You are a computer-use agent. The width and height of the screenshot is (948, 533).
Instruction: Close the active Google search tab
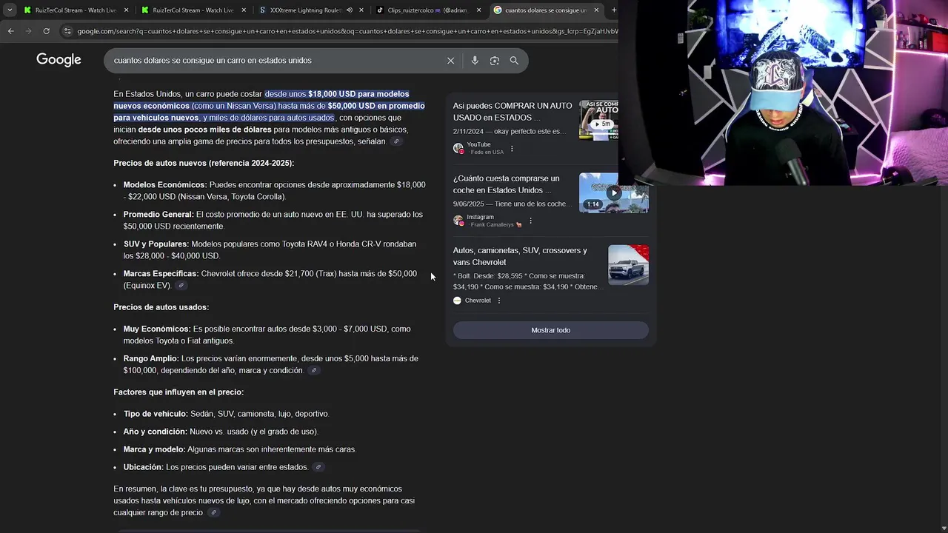tap(596, 10)
